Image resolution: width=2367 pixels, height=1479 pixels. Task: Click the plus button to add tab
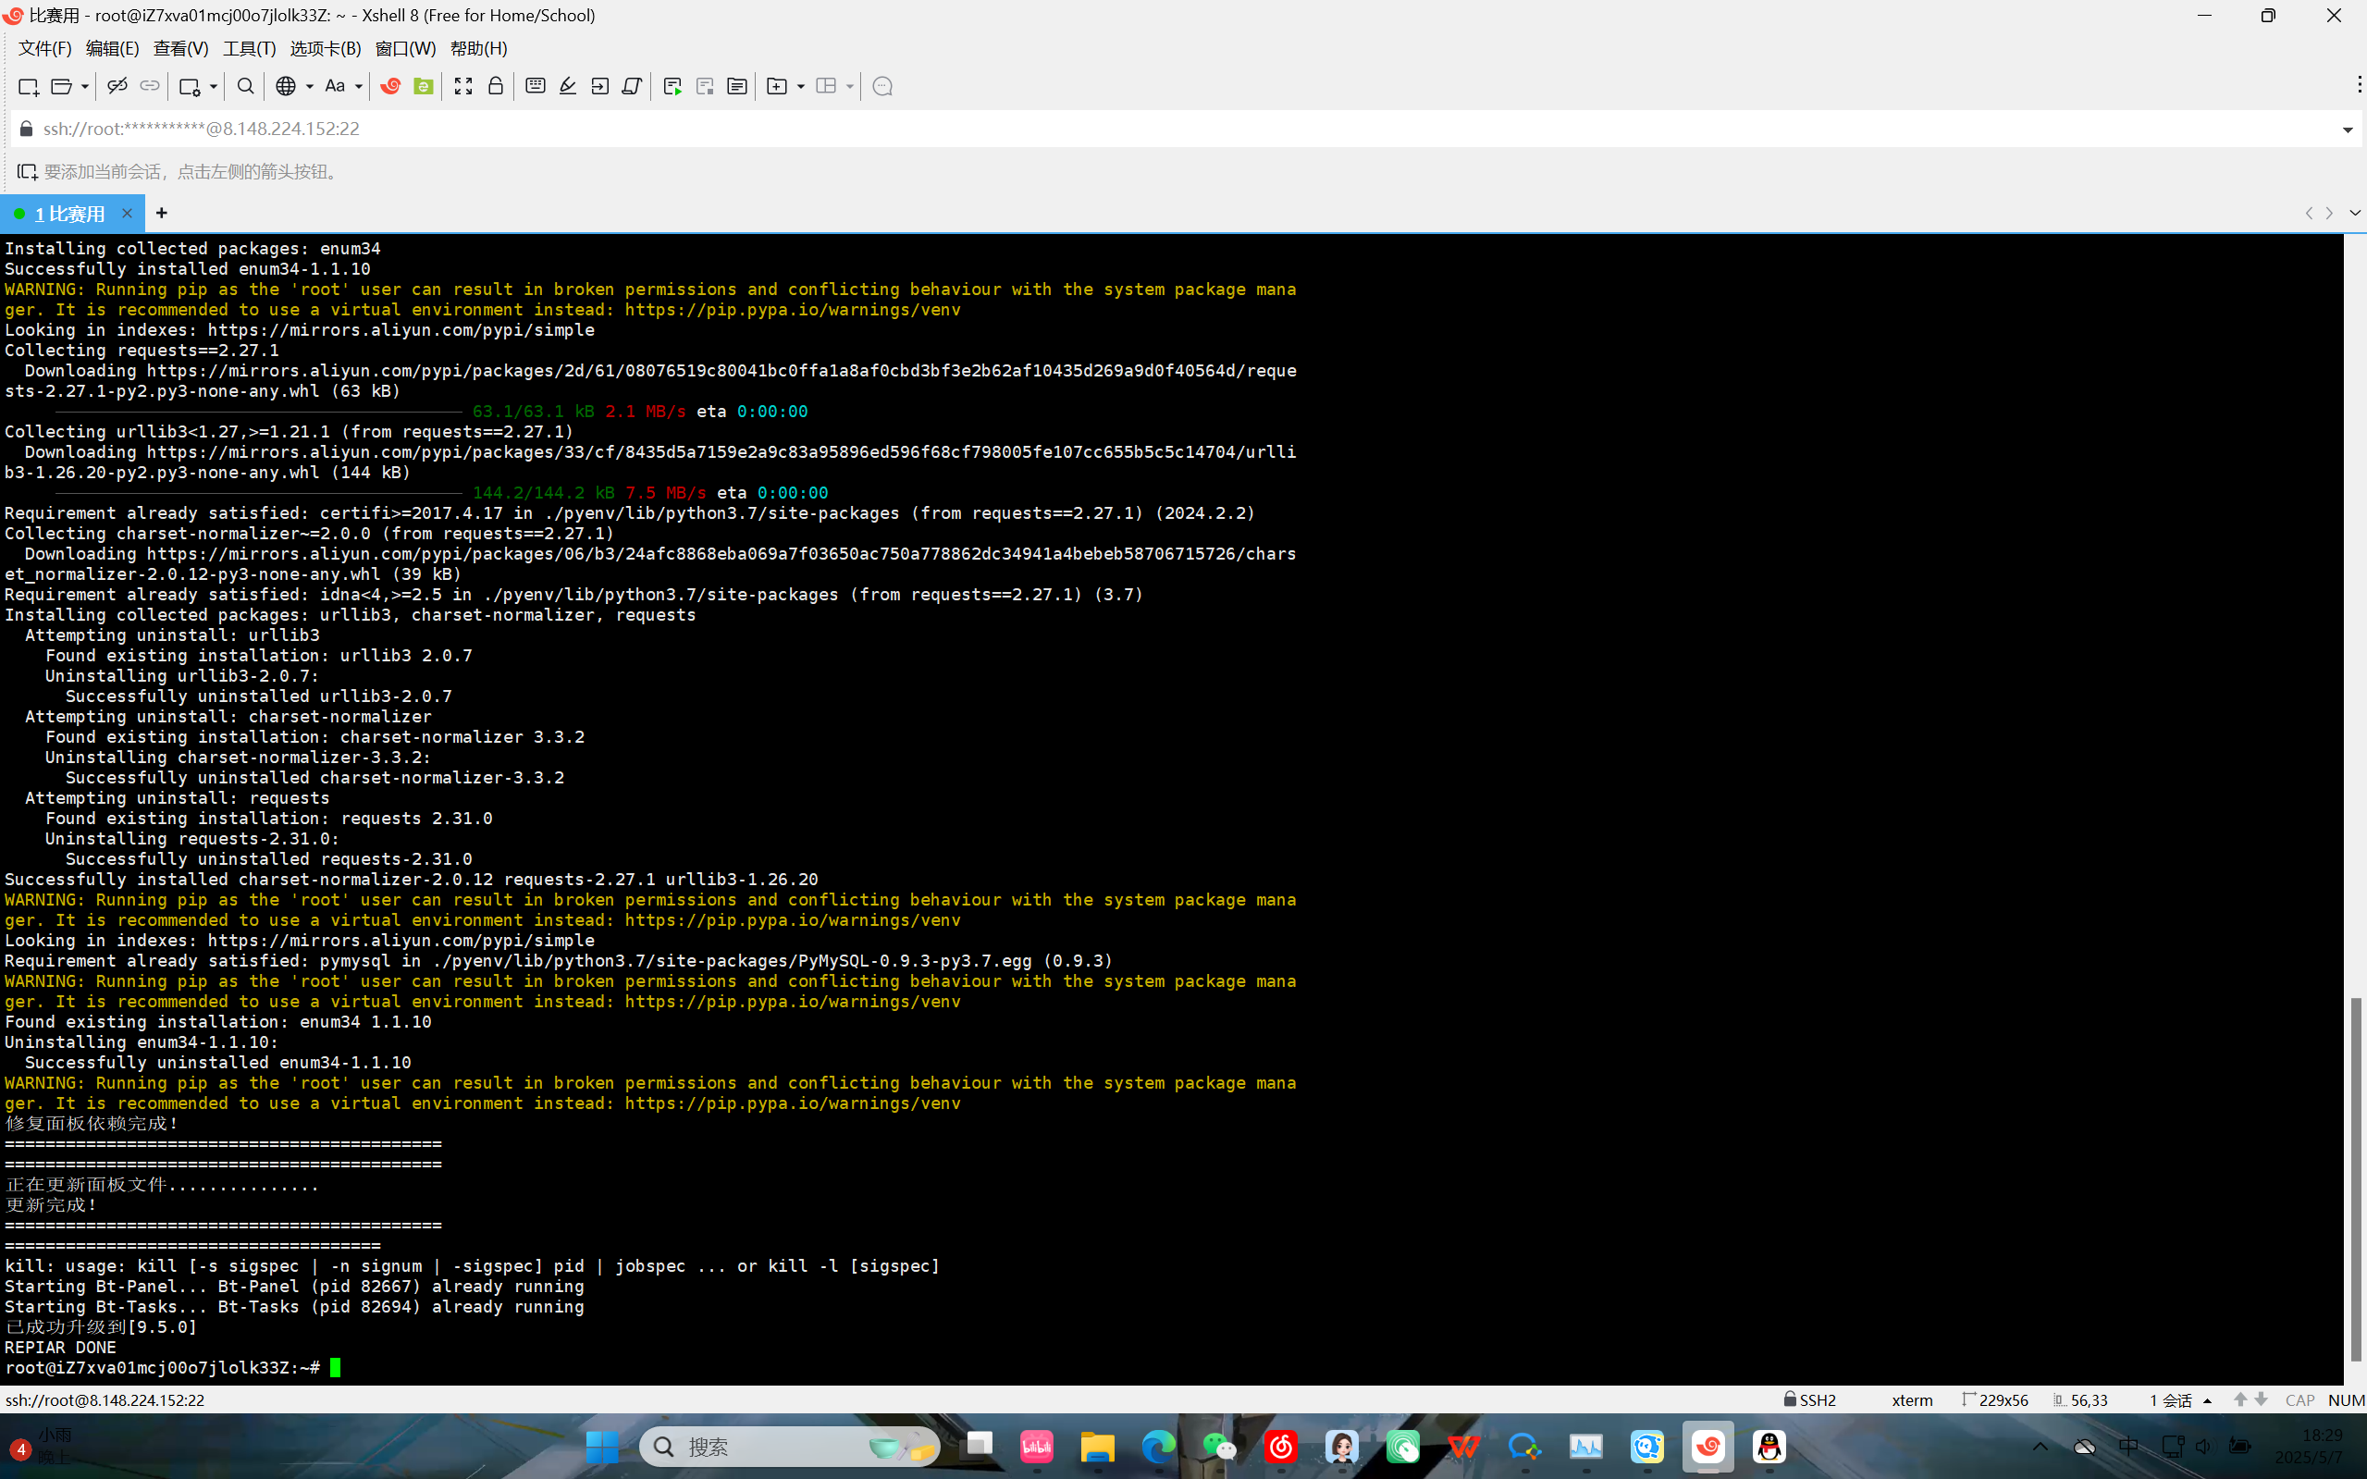[161, 212]
